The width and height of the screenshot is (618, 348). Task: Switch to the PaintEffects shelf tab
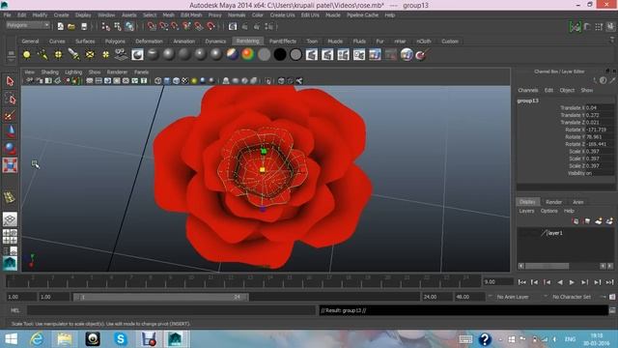[283, 41]
